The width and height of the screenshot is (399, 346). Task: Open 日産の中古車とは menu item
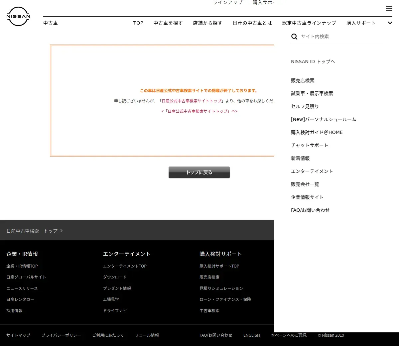coord(252,23)
